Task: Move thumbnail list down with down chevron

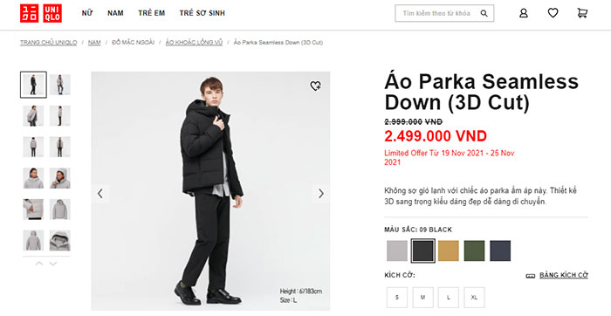Action: 53,264
